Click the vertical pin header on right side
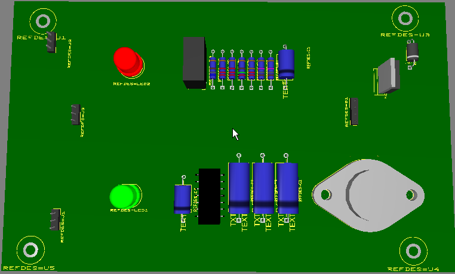Image resolution: width=455 pixels, height=274 pixels. (x=355, y=111)
